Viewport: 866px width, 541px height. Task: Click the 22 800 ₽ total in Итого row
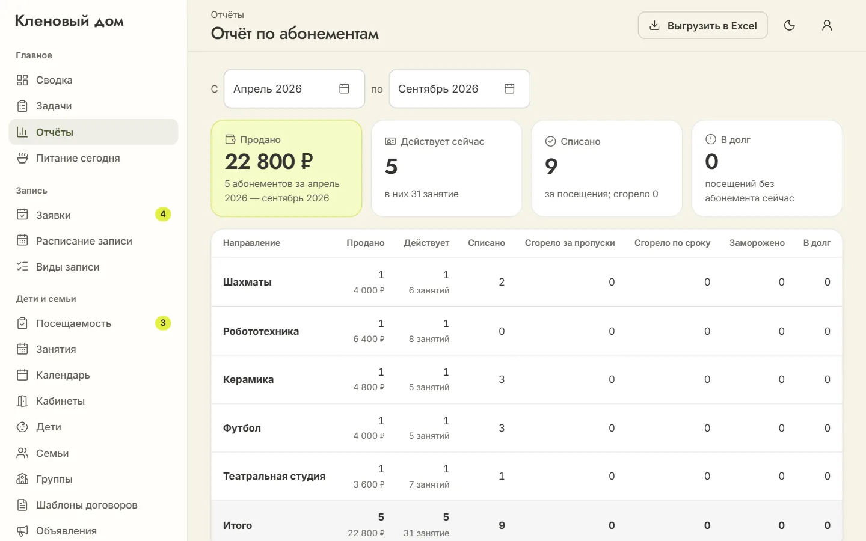[x=366, y=533]
